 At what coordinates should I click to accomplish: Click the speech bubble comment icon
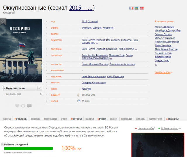click(29, 106)
